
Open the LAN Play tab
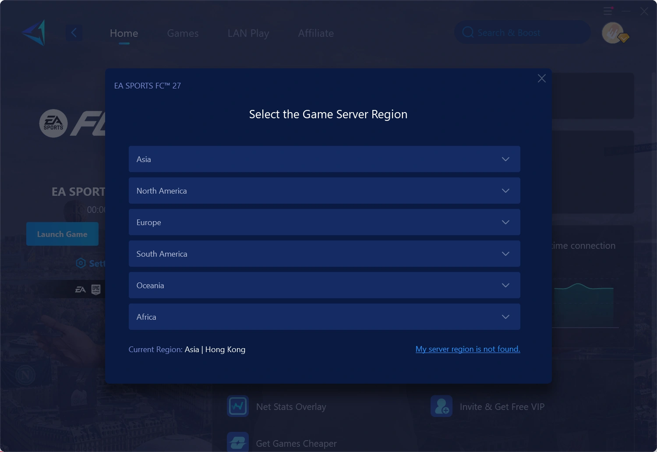[248, 33]
